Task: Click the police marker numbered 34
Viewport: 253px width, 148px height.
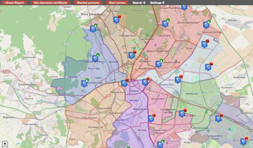Action: point(208,67)
